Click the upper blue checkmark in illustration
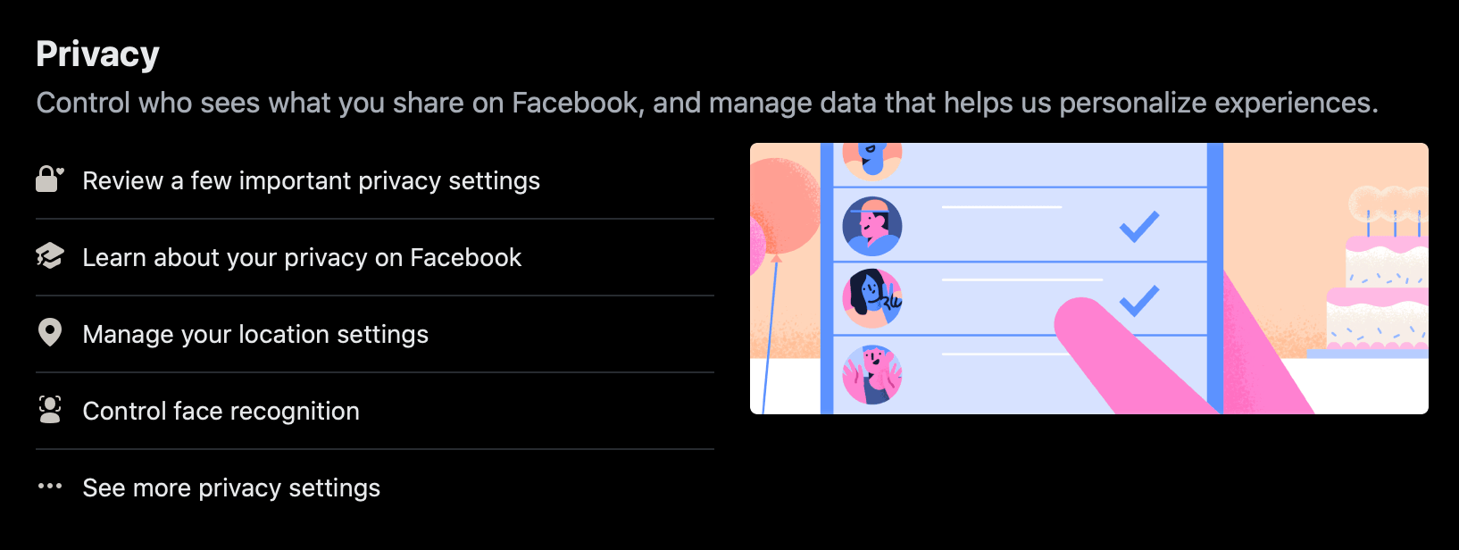This screenshot has height=550, width=1459. [x=1139, y=226]
